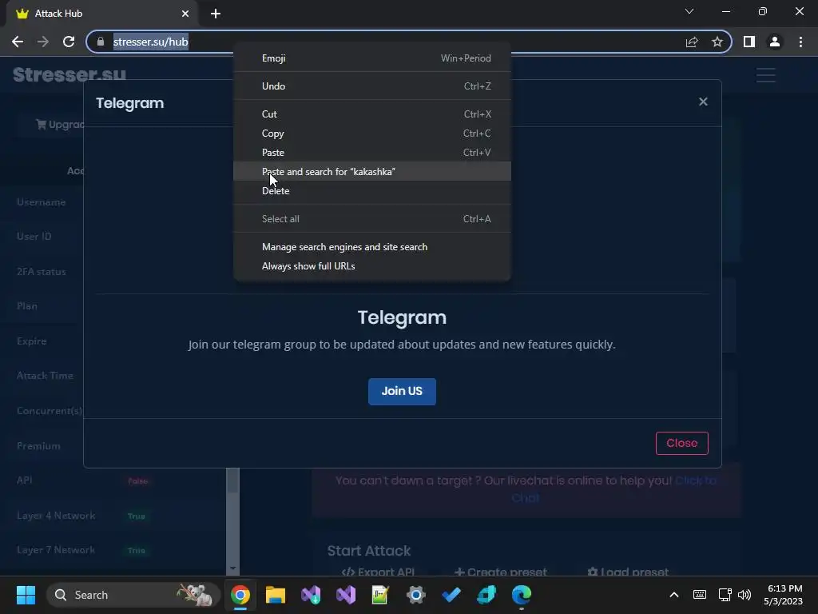Viewport: 818px width, 614px height.
Task: Open the Chrome profile avatar icon
Action: click(775, 42)
